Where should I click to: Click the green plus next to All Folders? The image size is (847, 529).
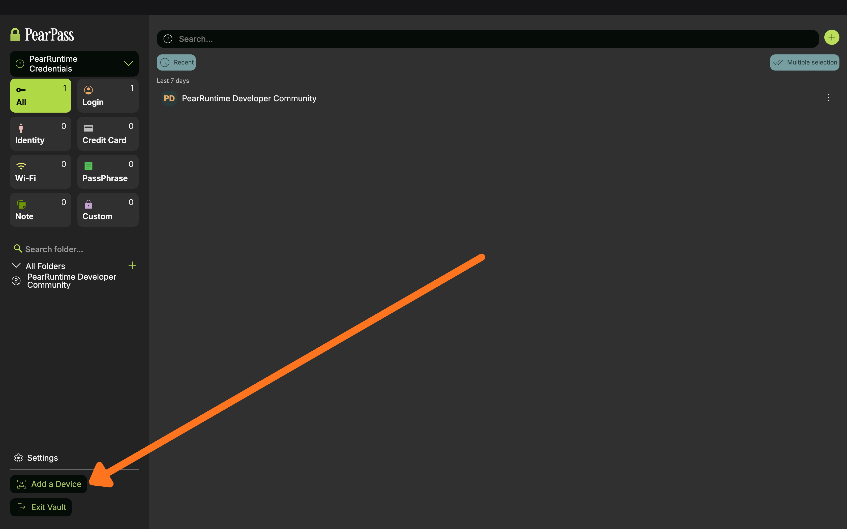pos(132,266)
